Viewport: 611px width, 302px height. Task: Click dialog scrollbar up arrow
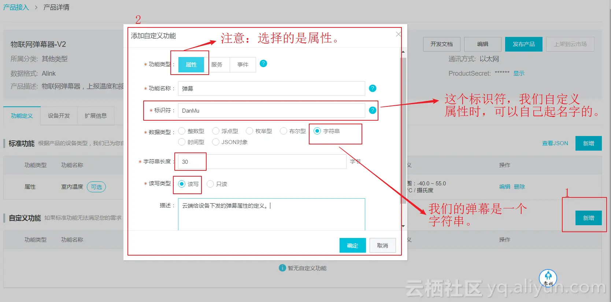403,52
